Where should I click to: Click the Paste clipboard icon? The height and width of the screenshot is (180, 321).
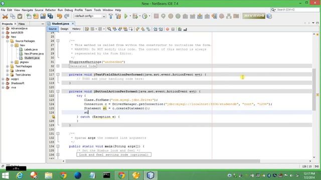tap(20, 16)
